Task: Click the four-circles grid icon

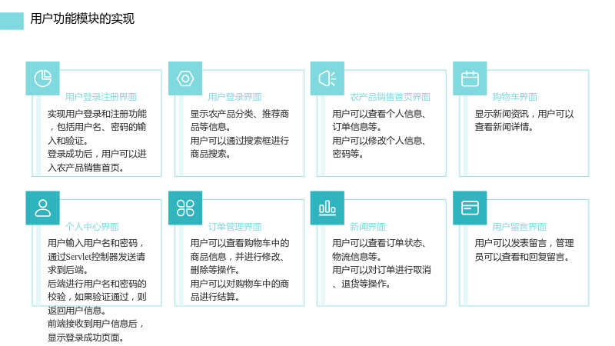Action: tap(185, 208)
